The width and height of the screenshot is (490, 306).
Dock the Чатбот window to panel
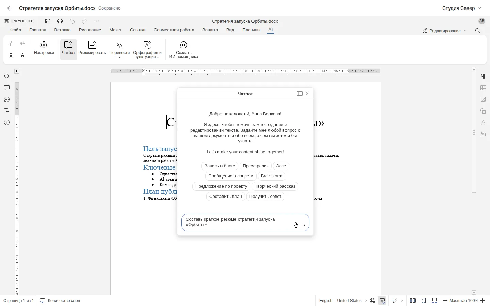click(300, 93)
